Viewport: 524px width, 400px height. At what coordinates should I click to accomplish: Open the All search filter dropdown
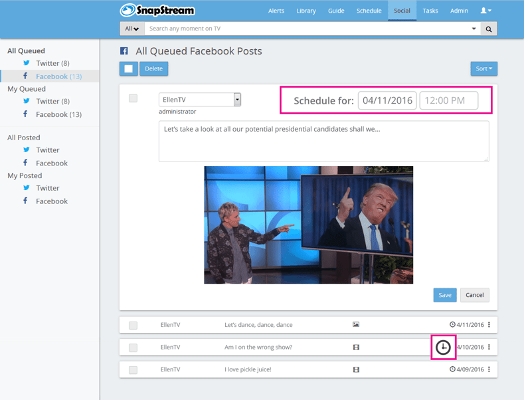[x=132, y=29]
